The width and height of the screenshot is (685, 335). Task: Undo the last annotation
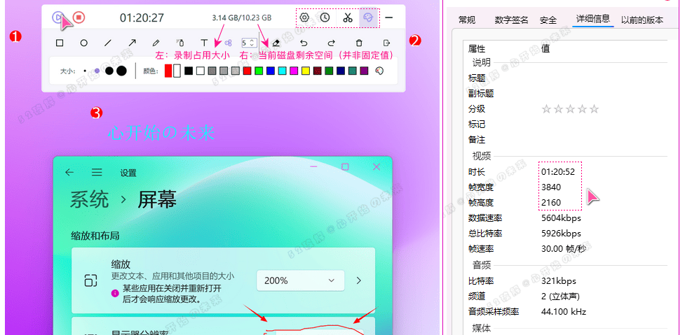[304, 43]
